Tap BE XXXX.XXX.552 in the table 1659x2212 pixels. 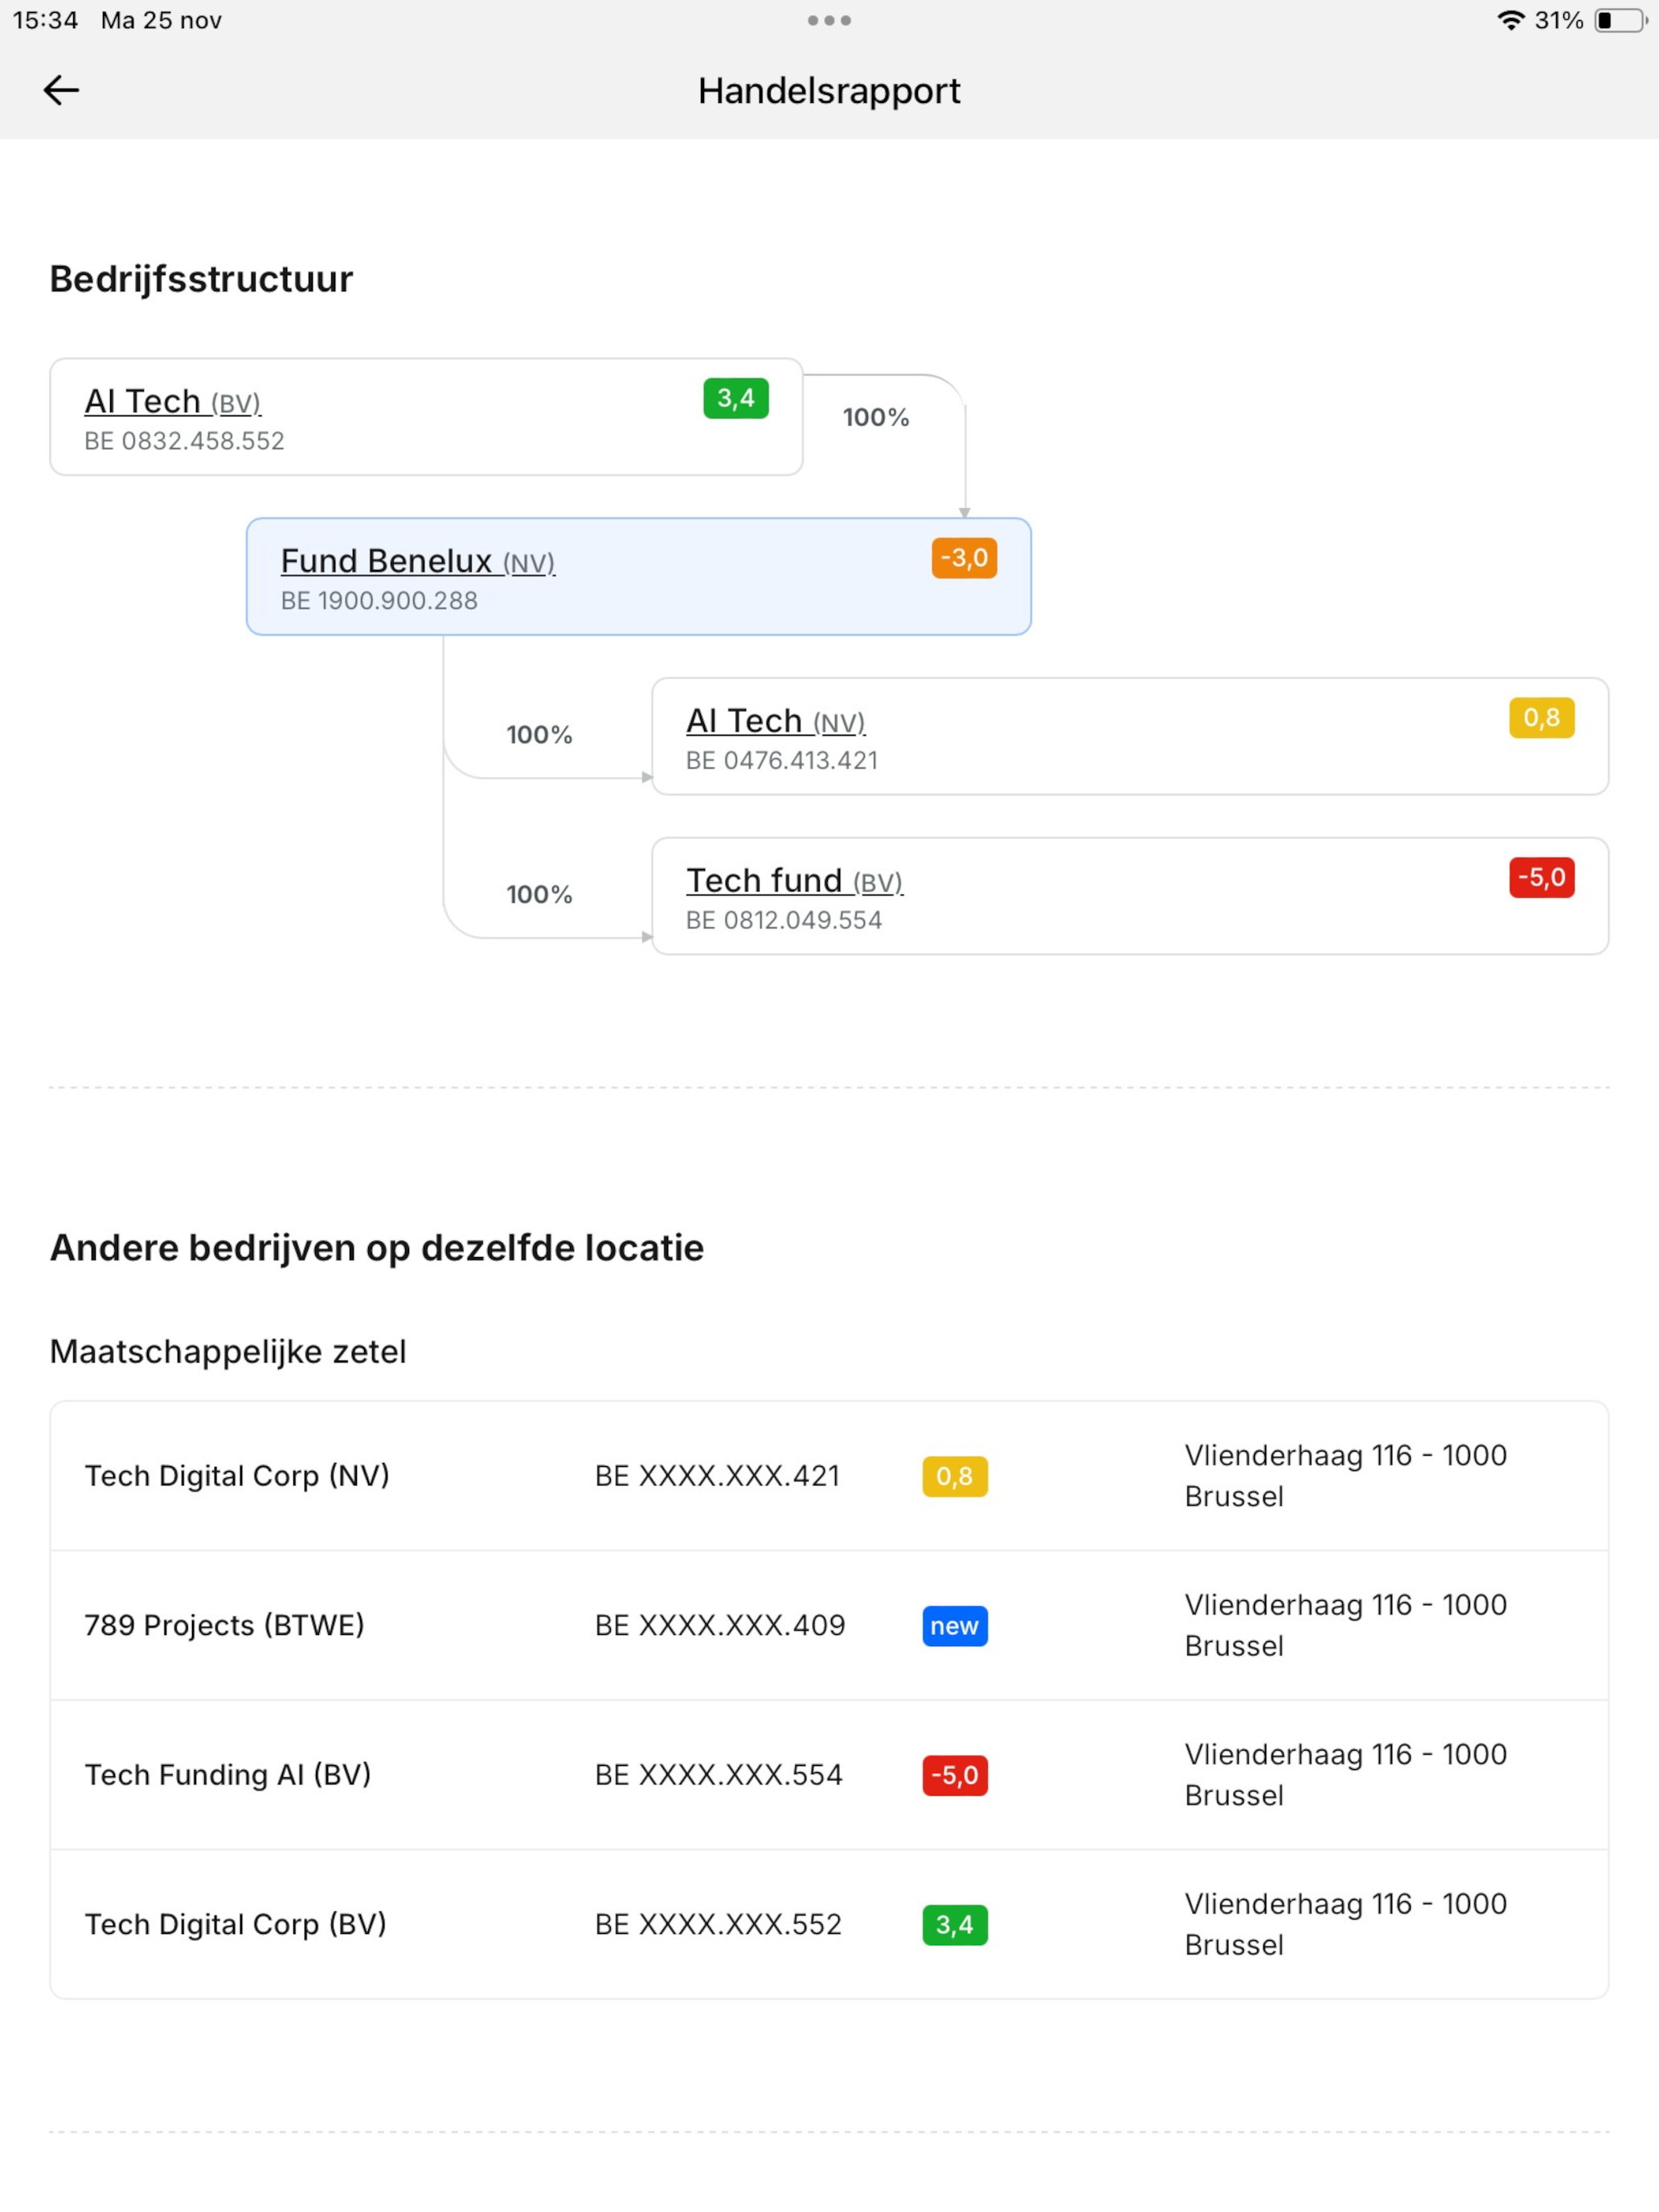(x=718, y=1925)
